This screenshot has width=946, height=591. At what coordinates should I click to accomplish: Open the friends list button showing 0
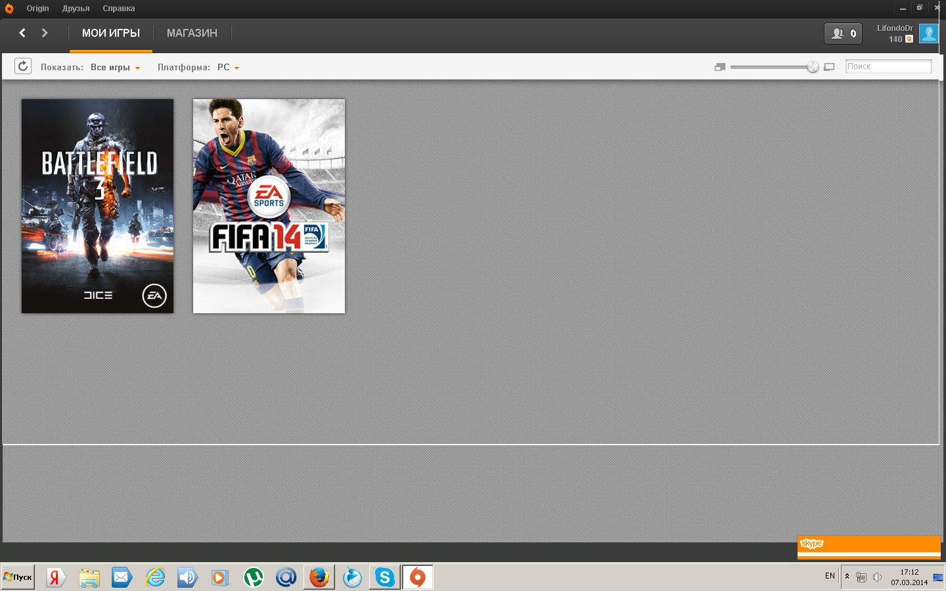[844, 33]
